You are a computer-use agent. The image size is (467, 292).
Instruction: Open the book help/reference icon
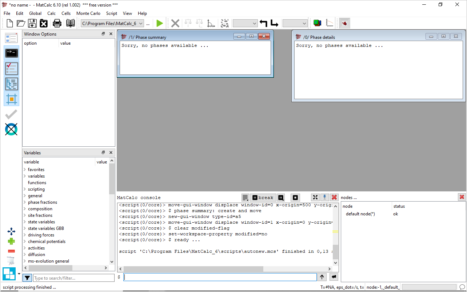(x=70, y=23)
